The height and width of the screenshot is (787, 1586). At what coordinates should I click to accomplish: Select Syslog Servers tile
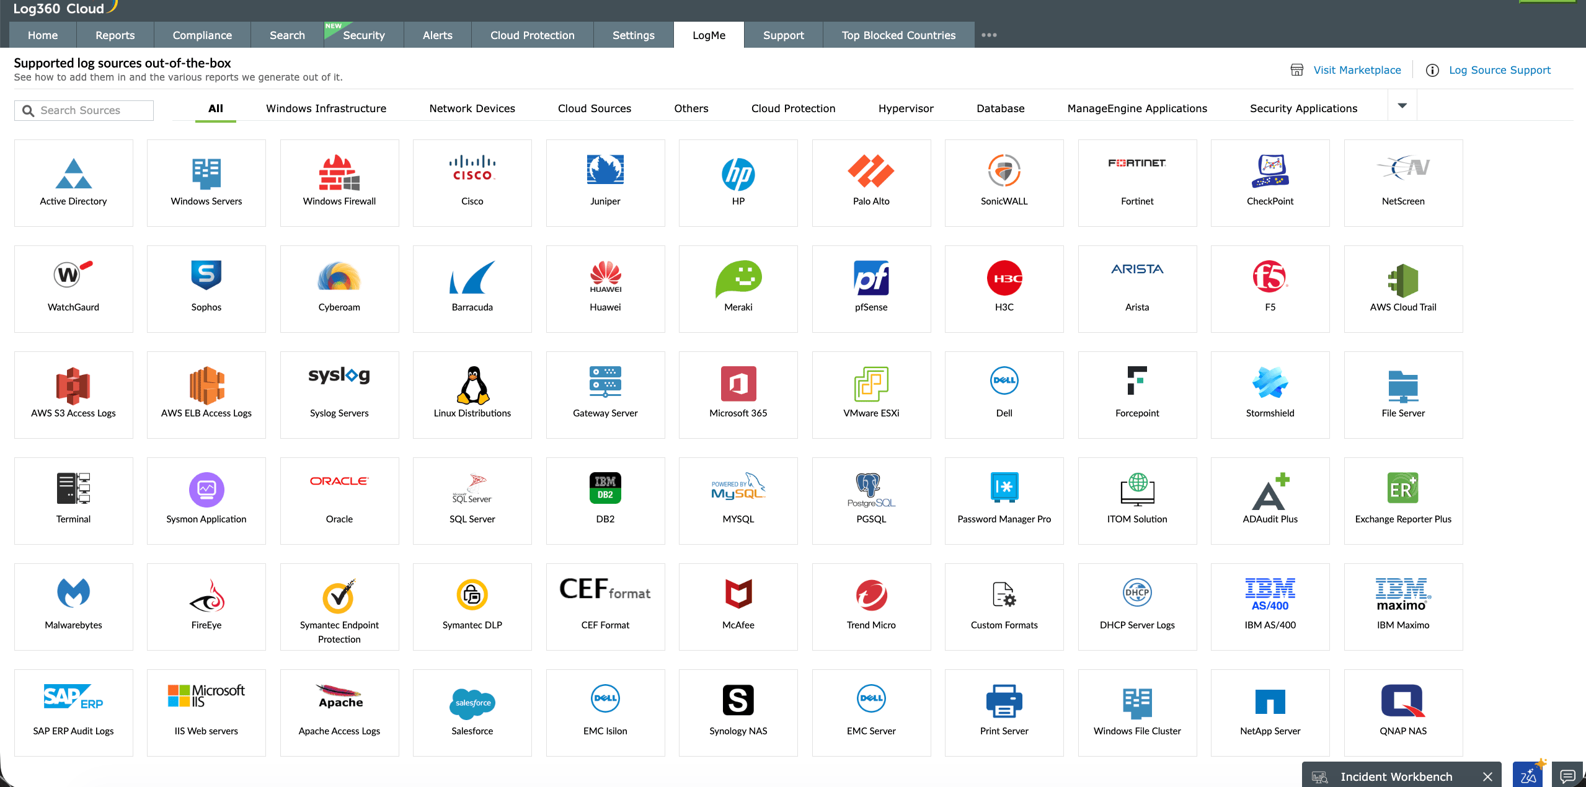tap(339, 395)
